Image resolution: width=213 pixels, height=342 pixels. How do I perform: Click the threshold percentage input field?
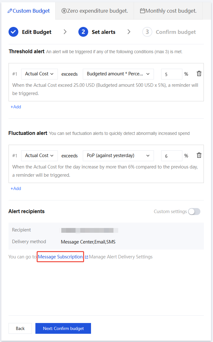(x=172, y=74)
